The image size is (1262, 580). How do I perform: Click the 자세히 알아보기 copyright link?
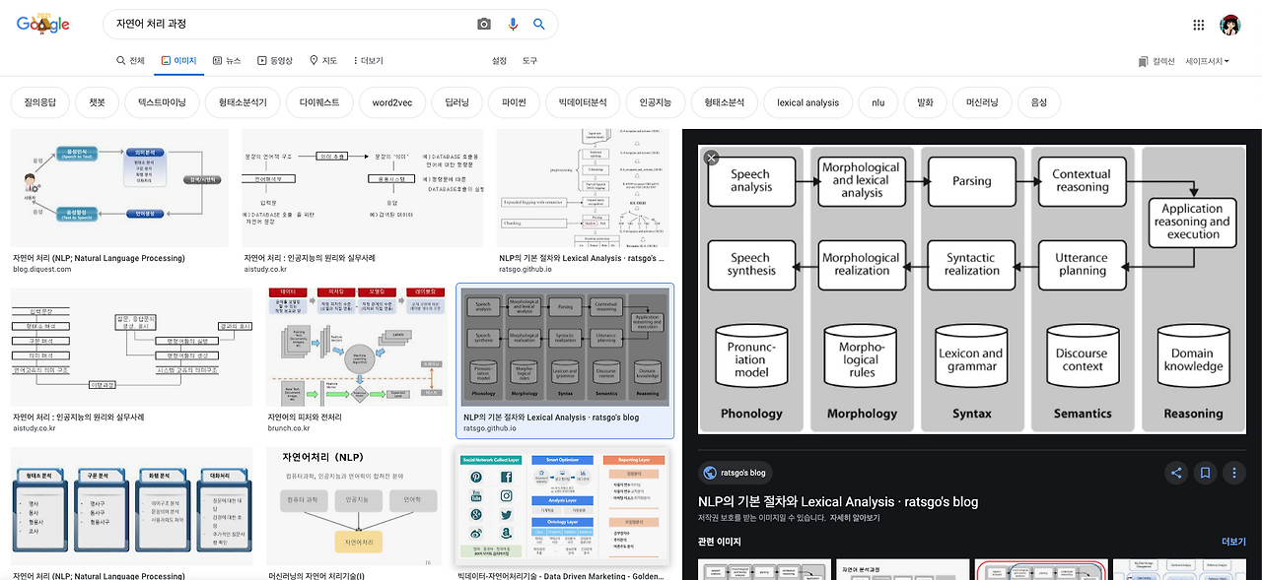[855, 518]
